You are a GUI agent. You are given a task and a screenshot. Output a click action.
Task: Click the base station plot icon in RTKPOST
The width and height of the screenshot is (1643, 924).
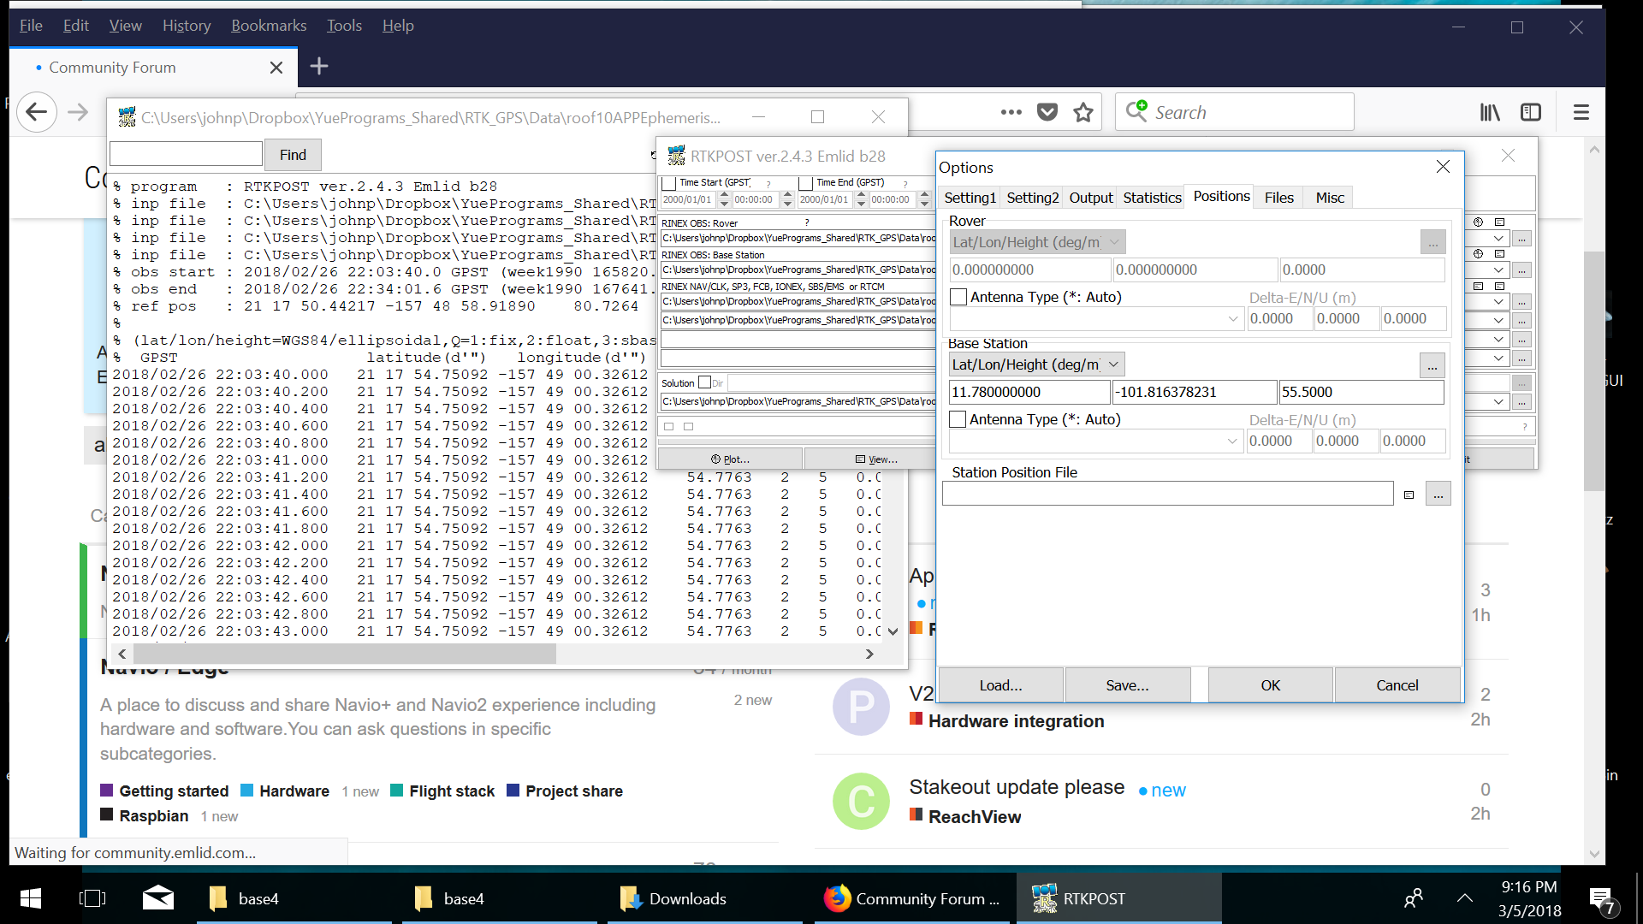pos(1478,254)
